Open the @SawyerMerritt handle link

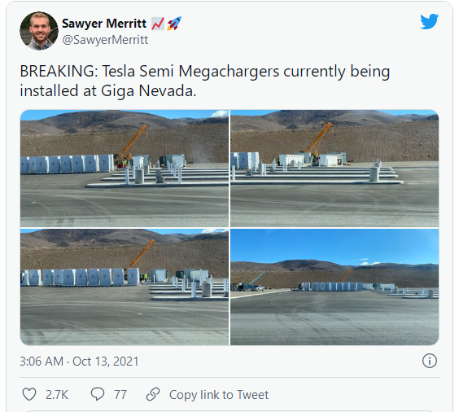[105, 40]
